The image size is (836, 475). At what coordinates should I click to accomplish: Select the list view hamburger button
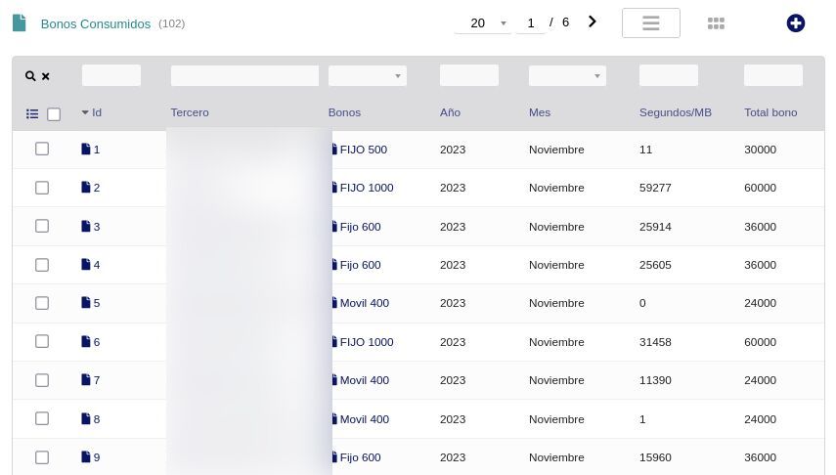[650, 23]
